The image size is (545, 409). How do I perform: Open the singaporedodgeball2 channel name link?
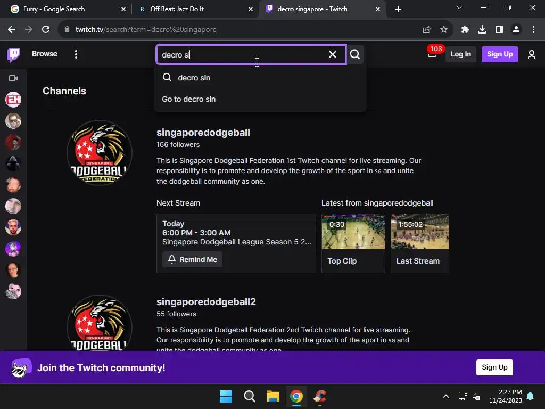point(206,302)
